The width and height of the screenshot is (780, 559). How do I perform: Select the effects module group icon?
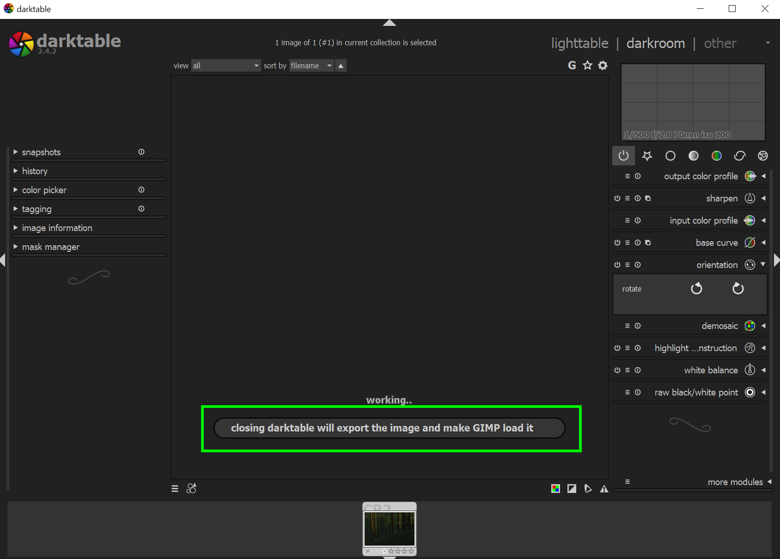[762, 156]
